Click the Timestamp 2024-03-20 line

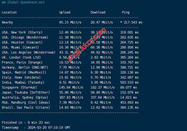point(36,128)
